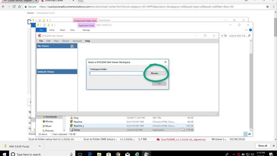Click the Search KNV 5.8 search box
Screen dimensions: 277x156
point(239,36)
